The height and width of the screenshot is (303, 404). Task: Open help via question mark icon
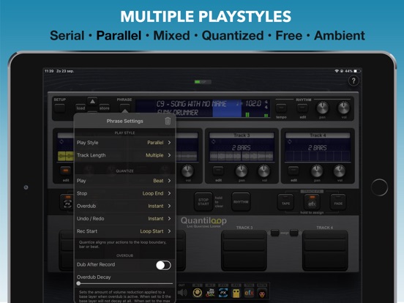tap(353, 81)
